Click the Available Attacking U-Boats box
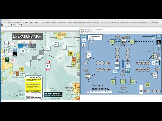This screenshot has width=162, height=121. [x=95, y=37]
